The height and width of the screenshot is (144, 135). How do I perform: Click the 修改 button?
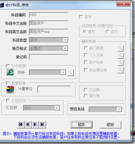click(82, 125)
